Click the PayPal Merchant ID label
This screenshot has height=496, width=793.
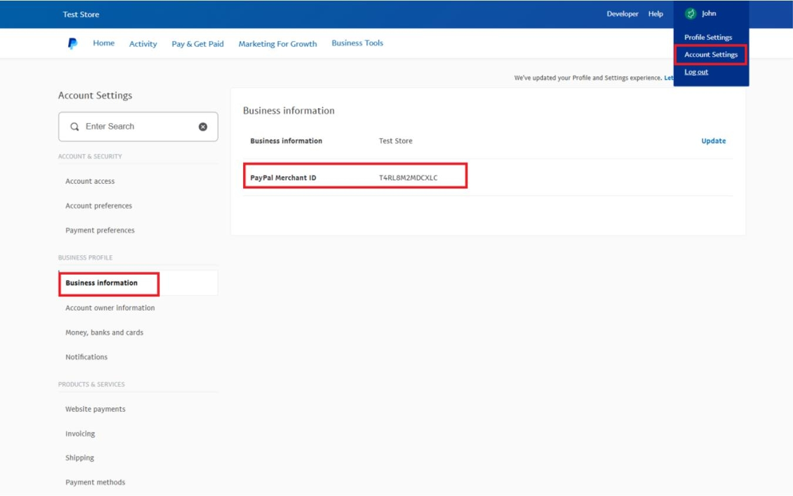284,178
